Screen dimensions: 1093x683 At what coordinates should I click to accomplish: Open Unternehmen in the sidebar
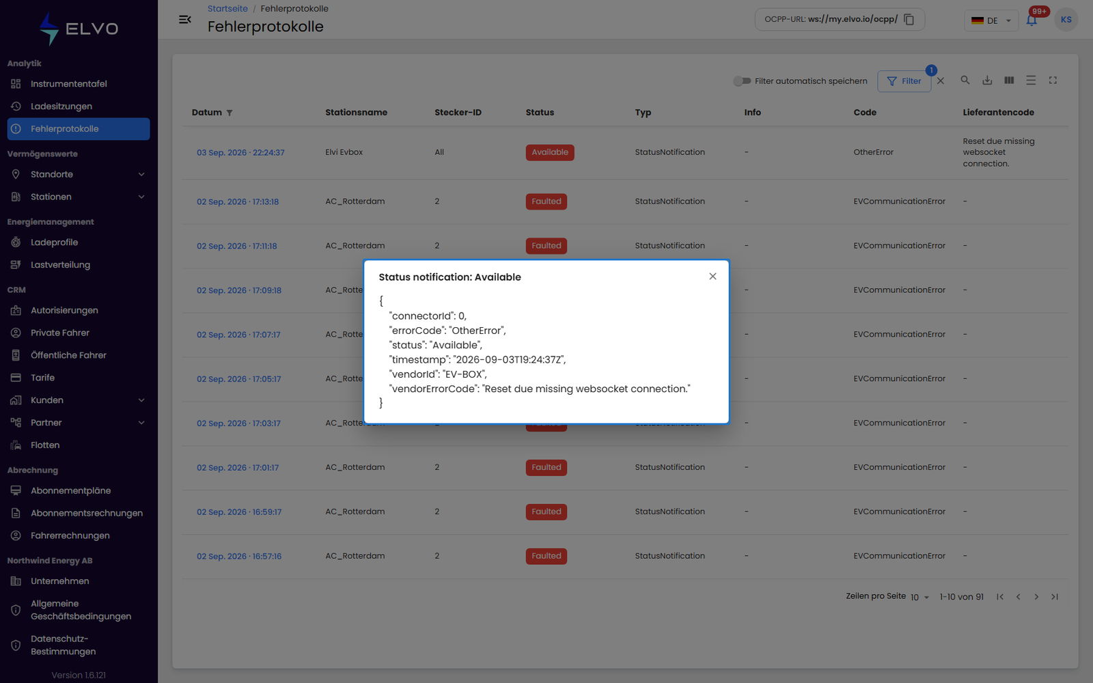click(x=79, y=581)
